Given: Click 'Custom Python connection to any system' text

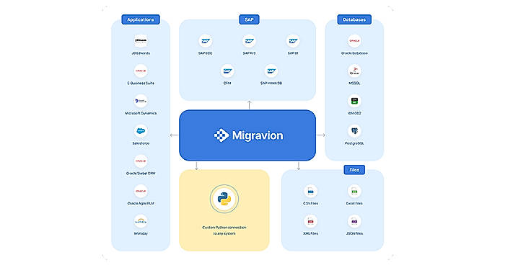Looking at the screenshot, I should (224, 230).
